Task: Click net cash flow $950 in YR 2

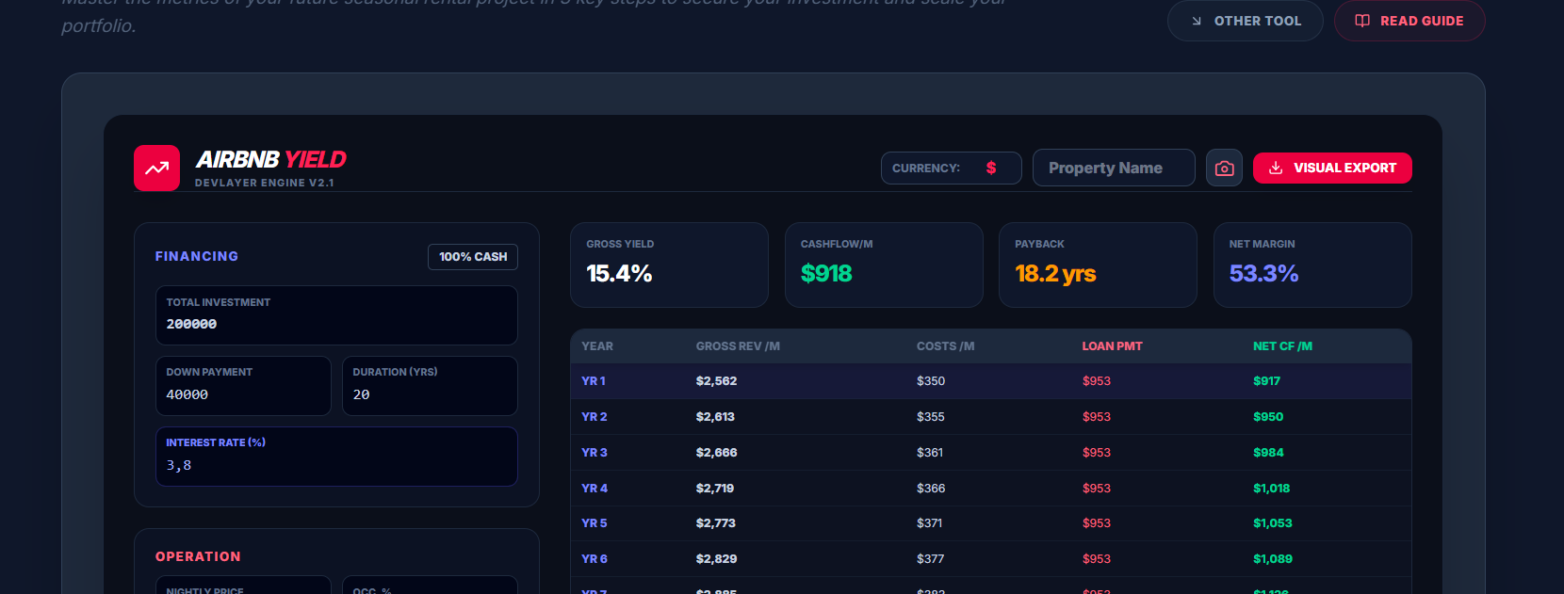Action: pyautogui.click(x=1268, y=417)
